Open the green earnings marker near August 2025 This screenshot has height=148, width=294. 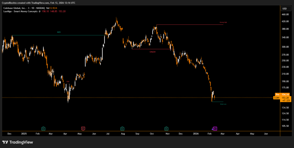(122, 129)
